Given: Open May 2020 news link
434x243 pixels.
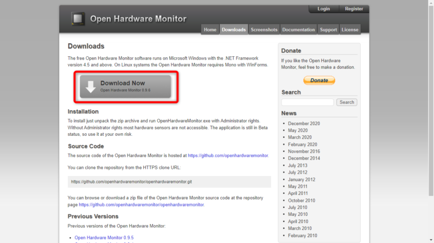Looking at the screenshot, I should click(x=298, y=130).
